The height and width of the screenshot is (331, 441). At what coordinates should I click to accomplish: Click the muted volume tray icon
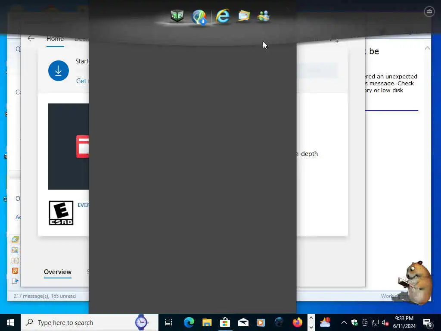click(x=385, y=322)
